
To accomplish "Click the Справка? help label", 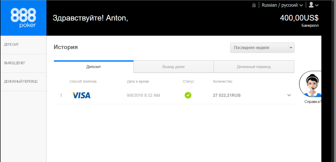I will [x=312, y=102].
